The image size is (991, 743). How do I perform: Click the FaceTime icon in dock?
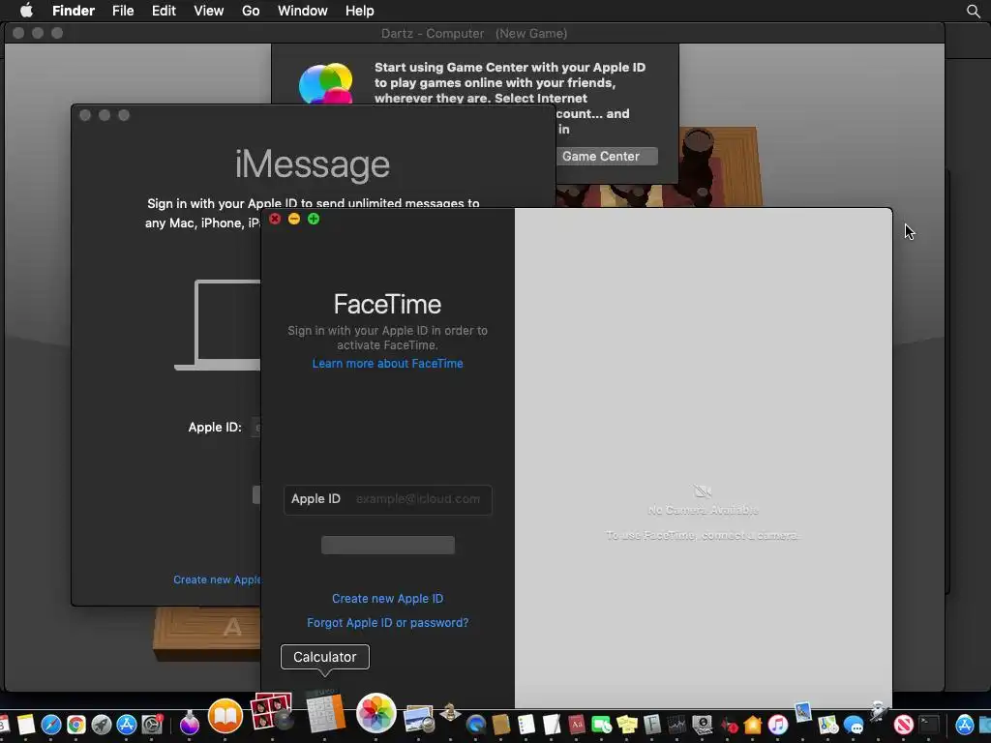pyautogui.click(x=602, y=725)
